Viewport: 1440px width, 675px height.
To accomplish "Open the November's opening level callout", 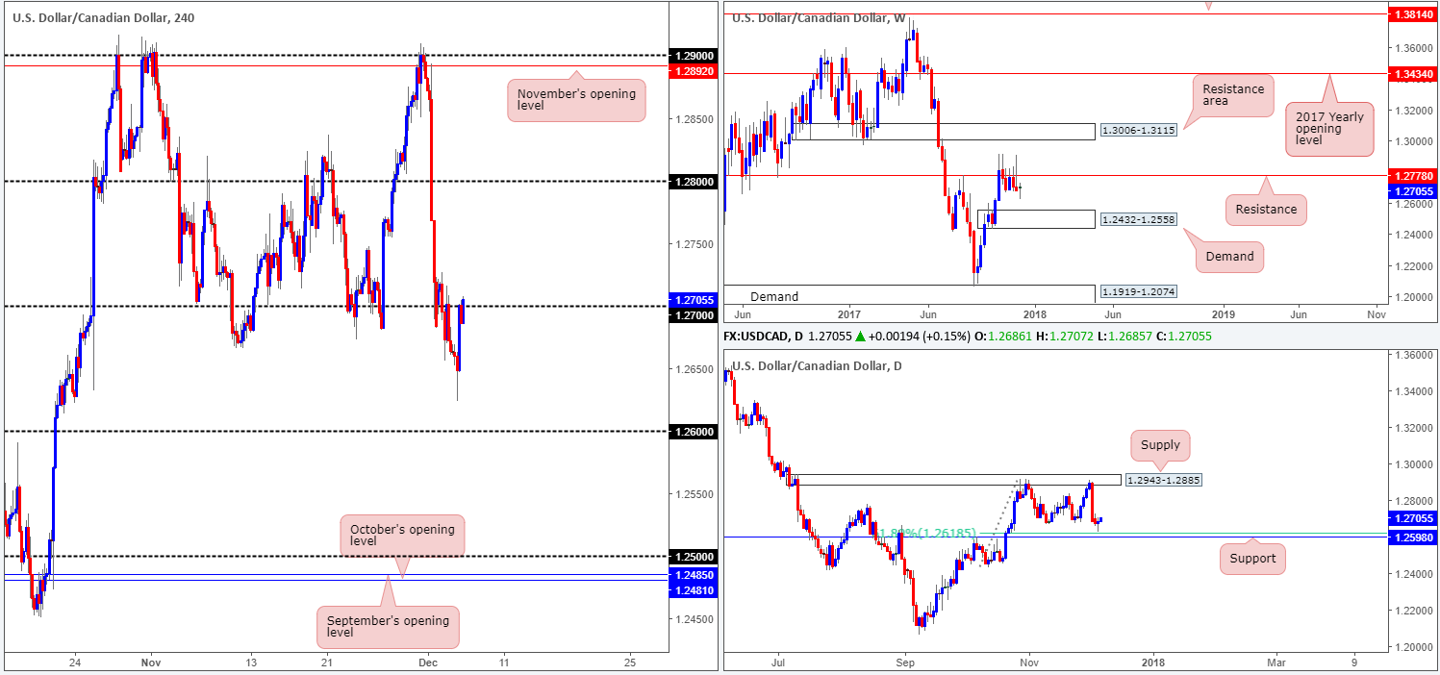I will [576, 99].
